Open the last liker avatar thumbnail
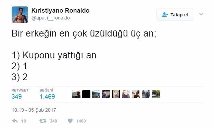The width and height of the screenshot is (214, 128). [156, 94]
